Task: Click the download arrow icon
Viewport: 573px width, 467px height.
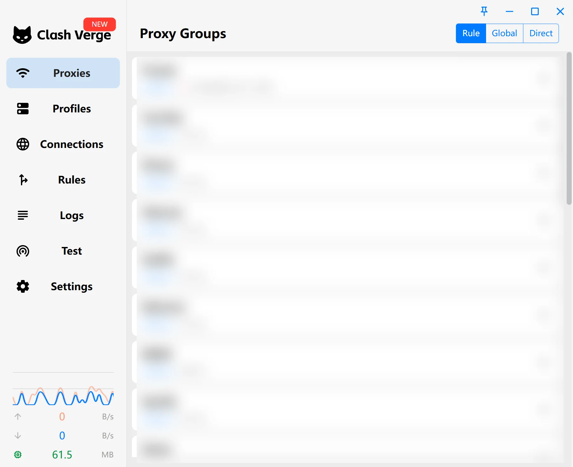Action: tap(18, 436)
